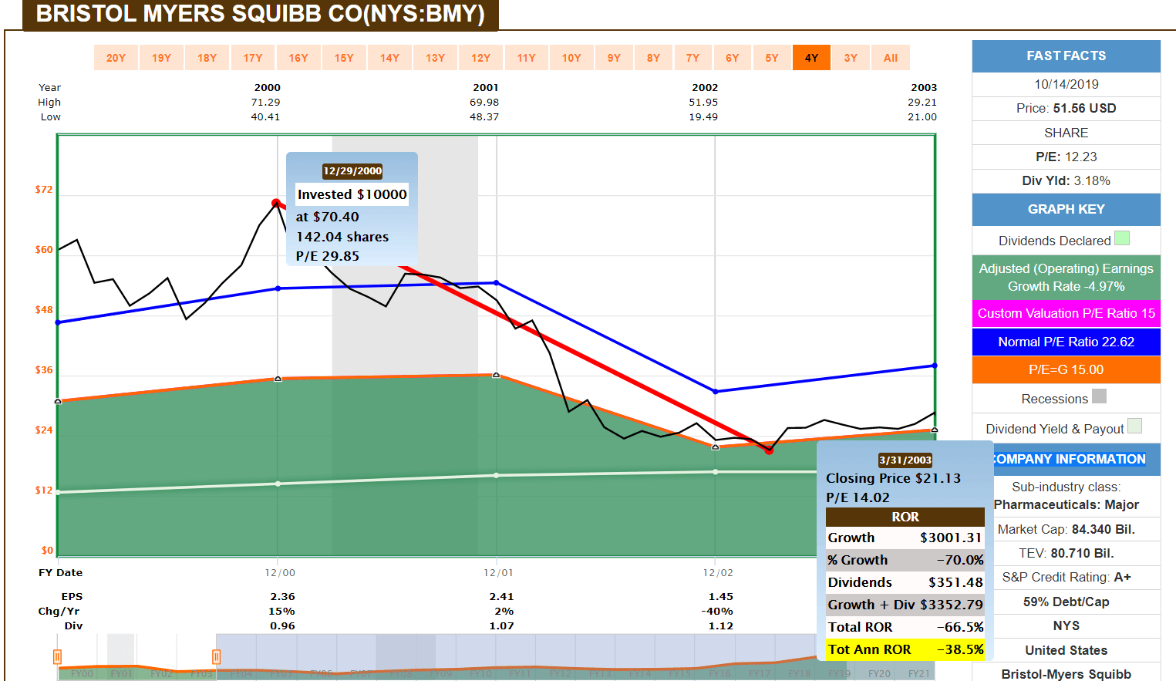Choose the 10Y time range
1176x681 pixels.
pyautogui.click(x=571, y=58)
